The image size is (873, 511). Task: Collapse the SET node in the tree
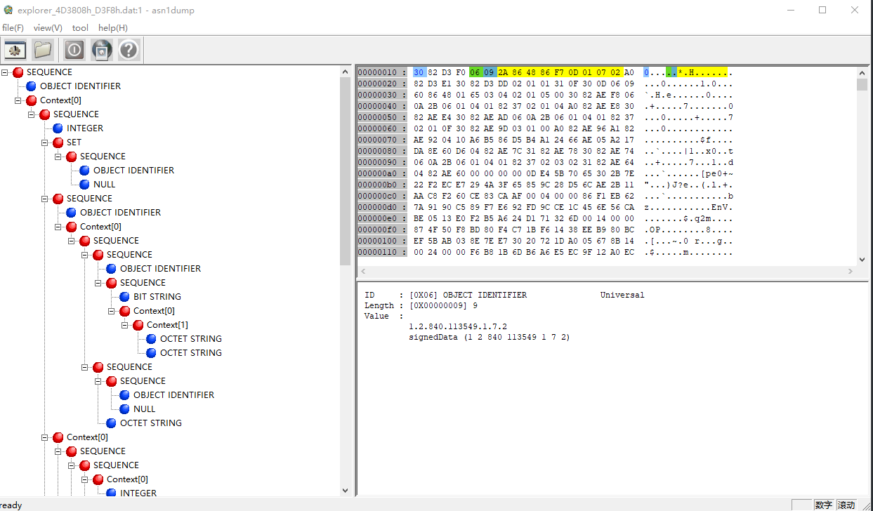[x=46, y=142]
